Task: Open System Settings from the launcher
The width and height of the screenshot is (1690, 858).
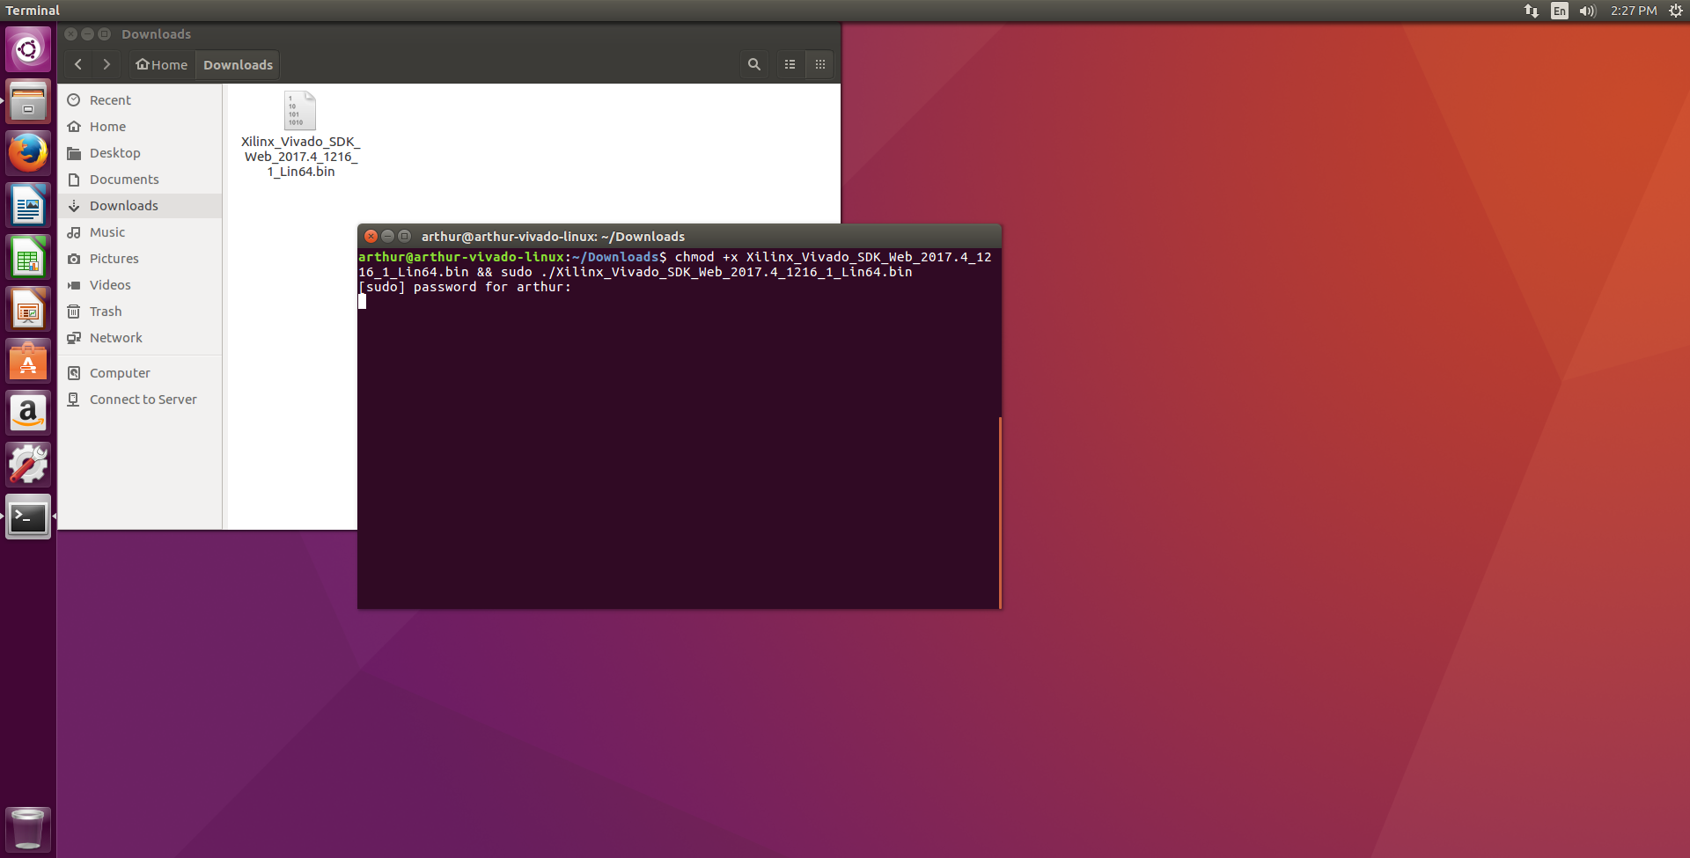Action: pos(28,465)
